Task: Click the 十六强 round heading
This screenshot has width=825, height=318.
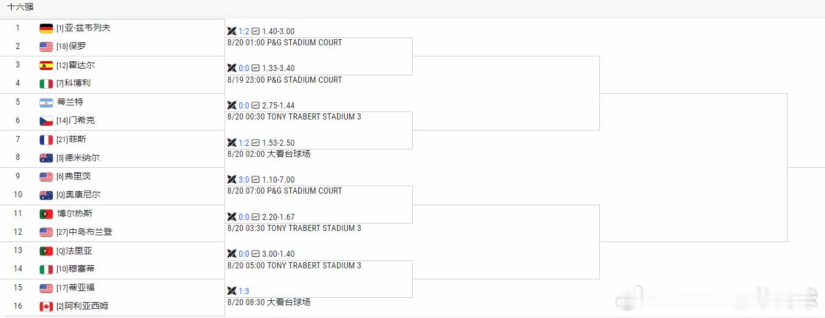Action: click(x=20, y=7)
